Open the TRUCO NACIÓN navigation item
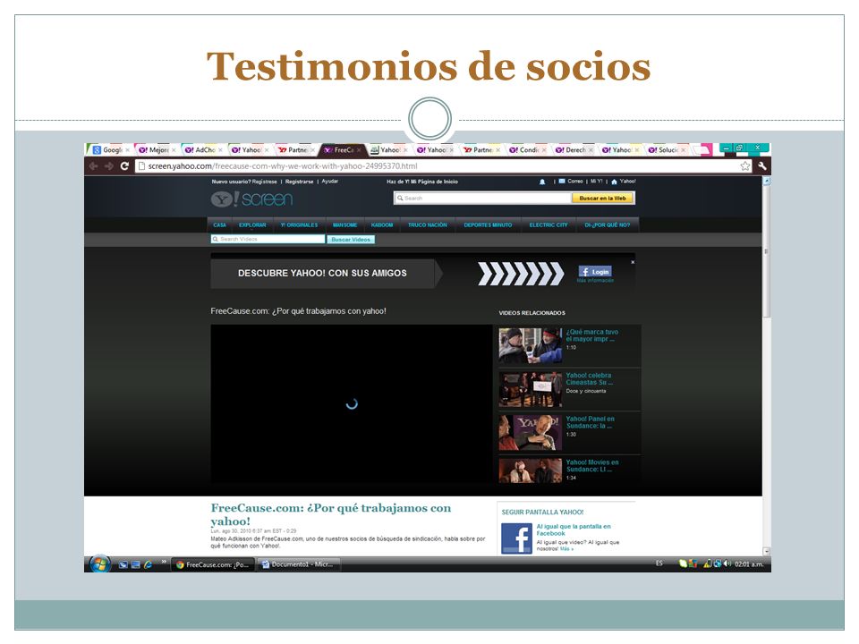 coord(428,225)
